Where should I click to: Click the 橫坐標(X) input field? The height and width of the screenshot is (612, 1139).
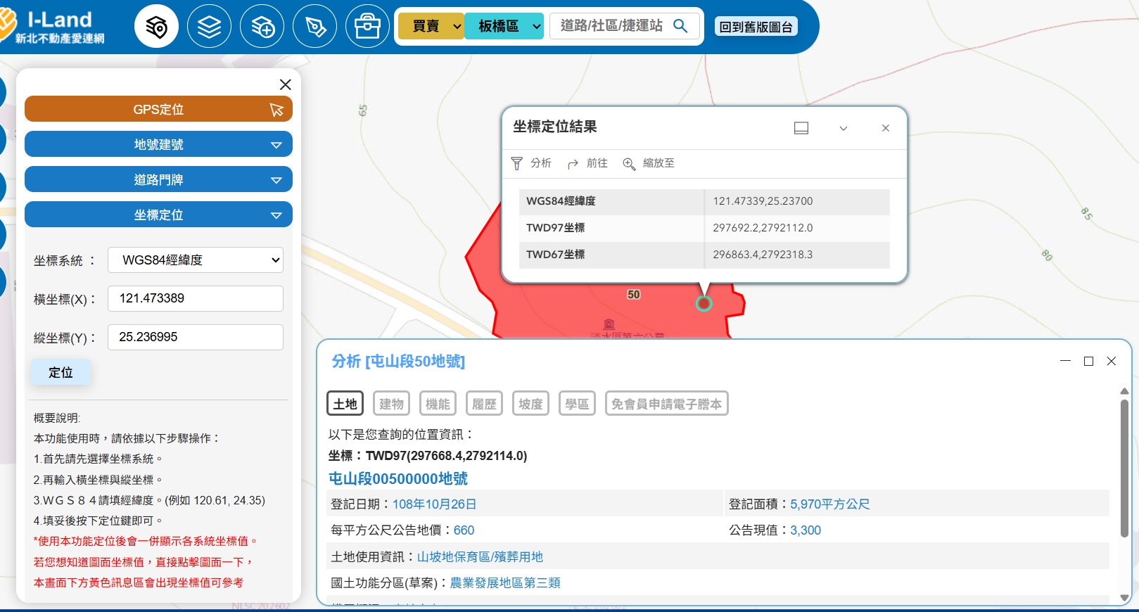pyautogui.click(x=196, y=298)
